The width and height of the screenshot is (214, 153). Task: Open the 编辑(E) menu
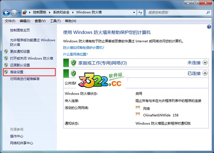point(25,21)
